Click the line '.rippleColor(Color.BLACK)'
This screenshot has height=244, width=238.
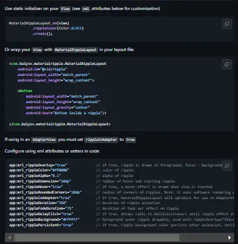58,28
